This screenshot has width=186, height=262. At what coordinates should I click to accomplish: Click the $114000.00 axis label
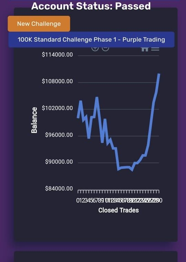[57, 55]
